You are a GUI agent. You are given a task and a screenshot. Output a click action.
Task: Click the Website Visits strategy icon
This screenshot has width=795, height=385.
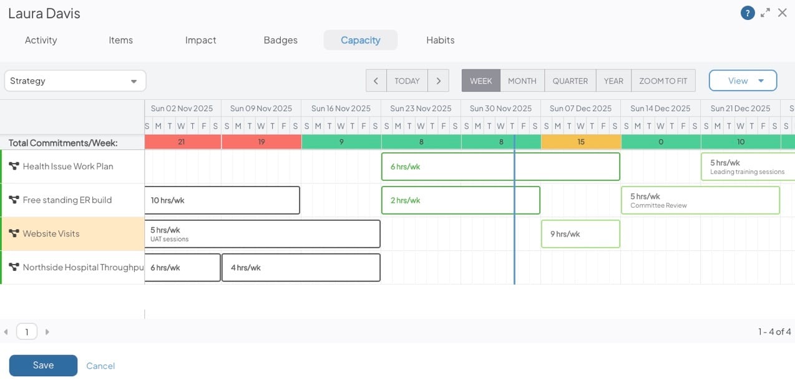[14, 234]
